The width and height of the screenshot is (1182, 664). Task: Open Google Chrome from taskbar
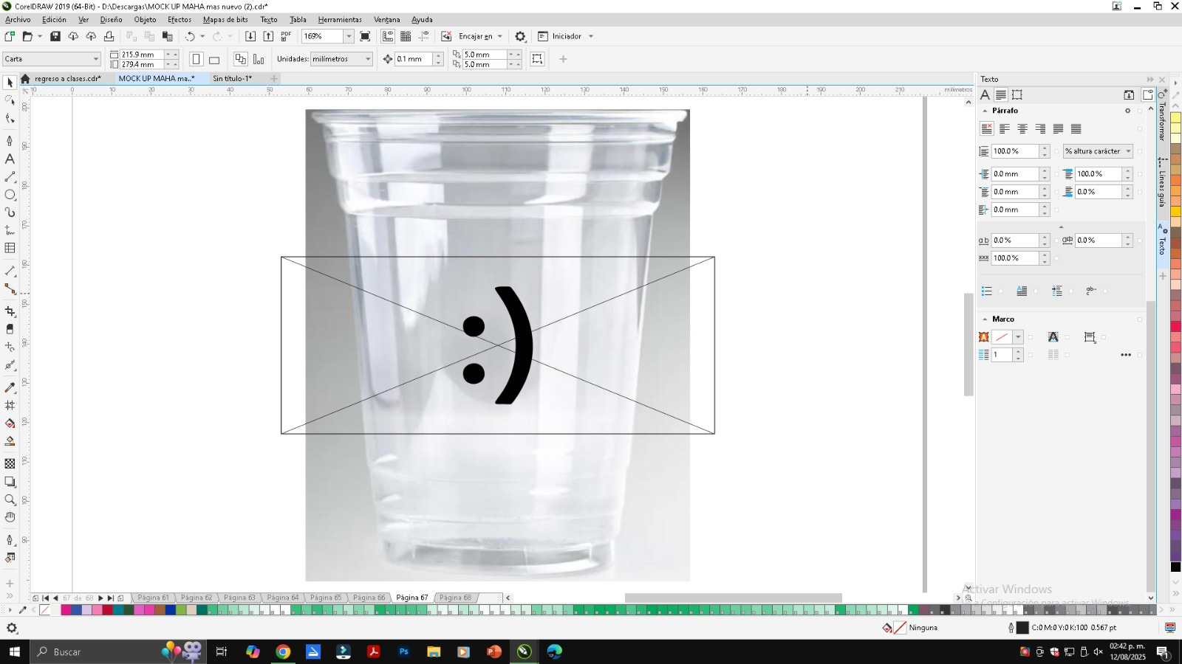tap(283, 651)
